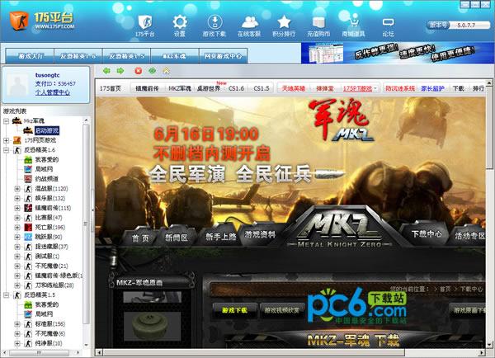Click the 175平台 orange cube logo
This screenshot has height=358, width=495.
coord(19,21)
